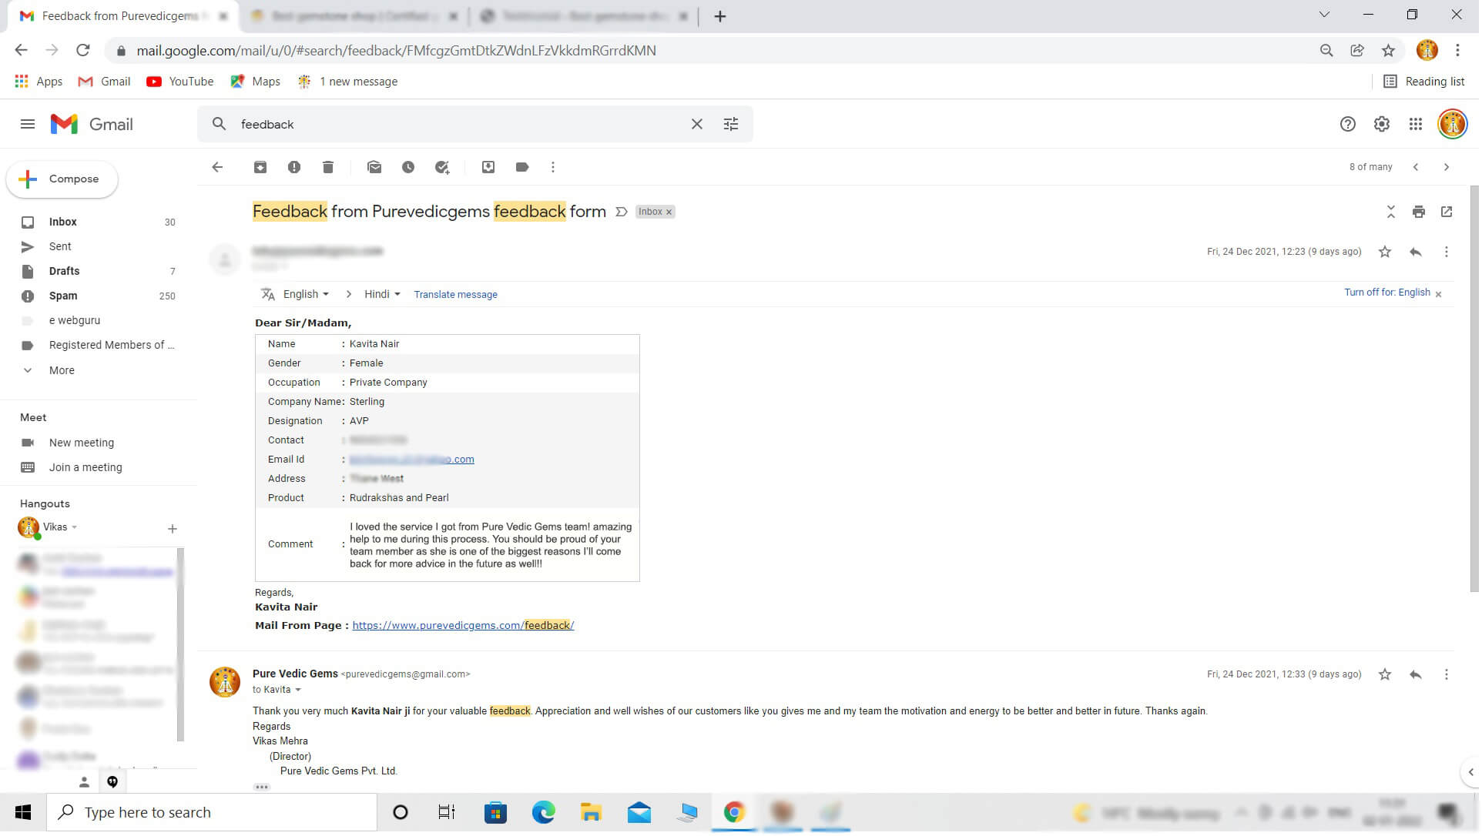Image resolution: width=1482 pixels, height=836 pixels.
Task: Open the Gmail main menu hamburger
Action: click(28, 124)
